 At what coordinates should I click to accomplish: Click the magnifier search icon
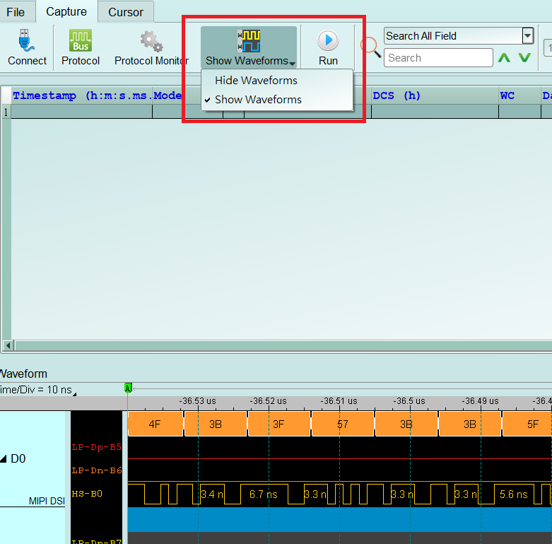[370, 47]
